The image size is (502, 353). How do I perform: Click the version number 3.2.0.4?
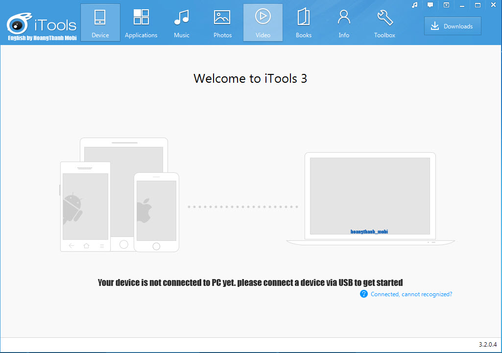click(488, 344)
